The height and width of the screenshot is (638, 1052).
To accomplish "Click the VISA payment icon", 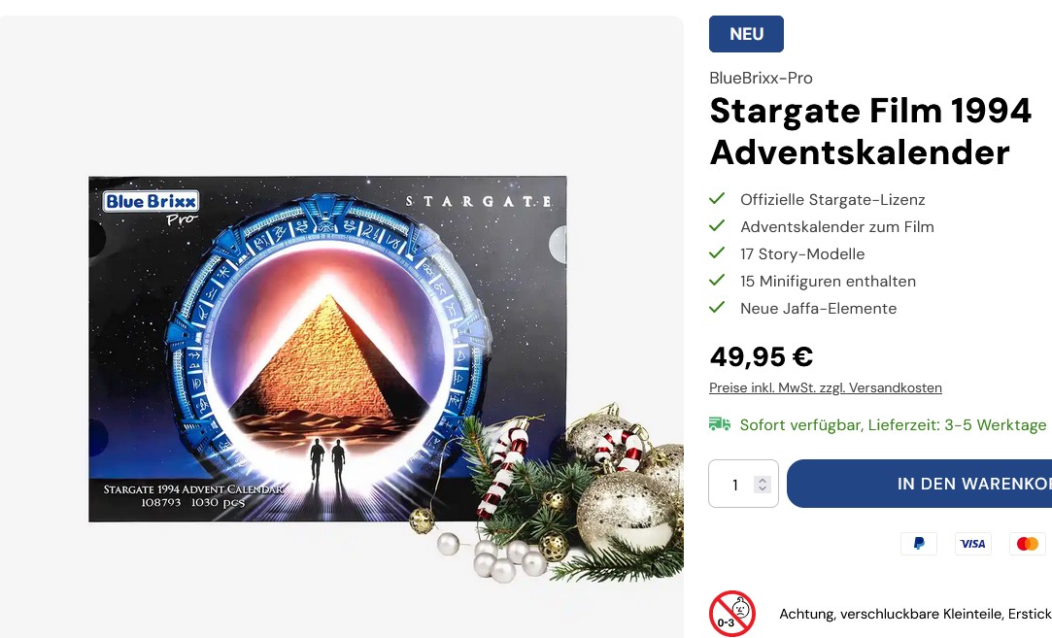I will pos(972,544).
